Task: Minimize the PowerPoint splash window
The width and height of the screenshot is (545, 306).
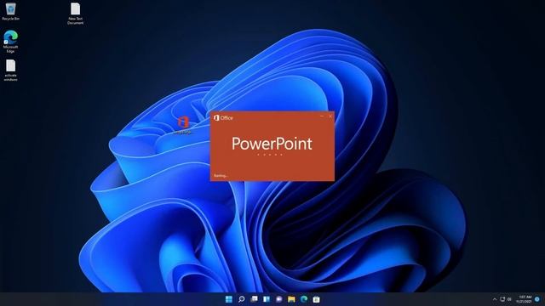Action: point(322,116)
